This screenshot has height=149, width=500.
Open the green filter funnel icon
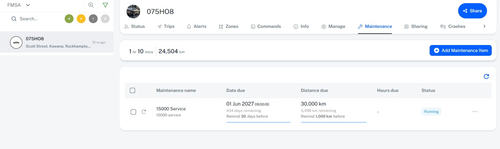(x=105, y=5)
